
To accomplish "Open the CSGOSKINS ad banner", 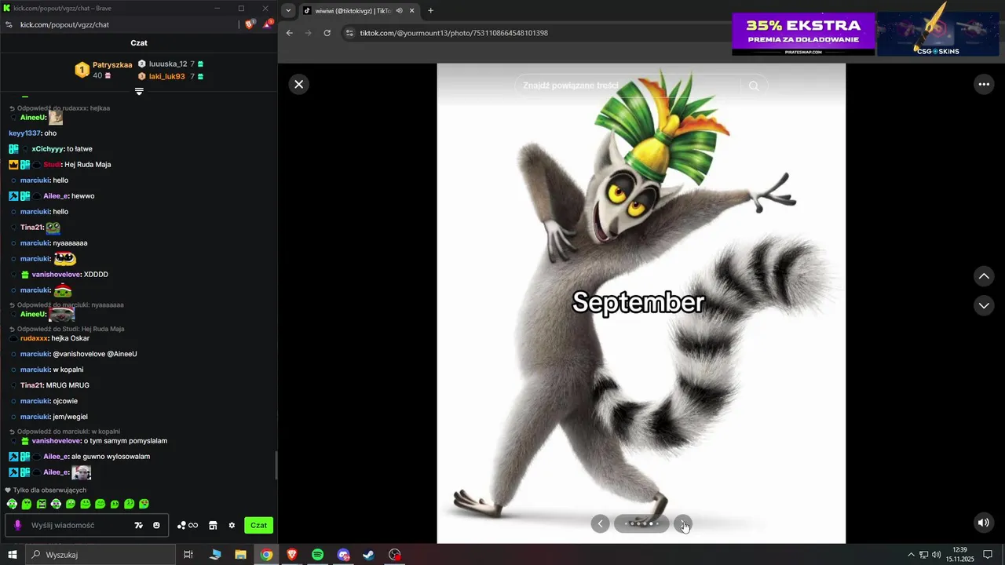I will pyautogui.click(x=937, y=34).
